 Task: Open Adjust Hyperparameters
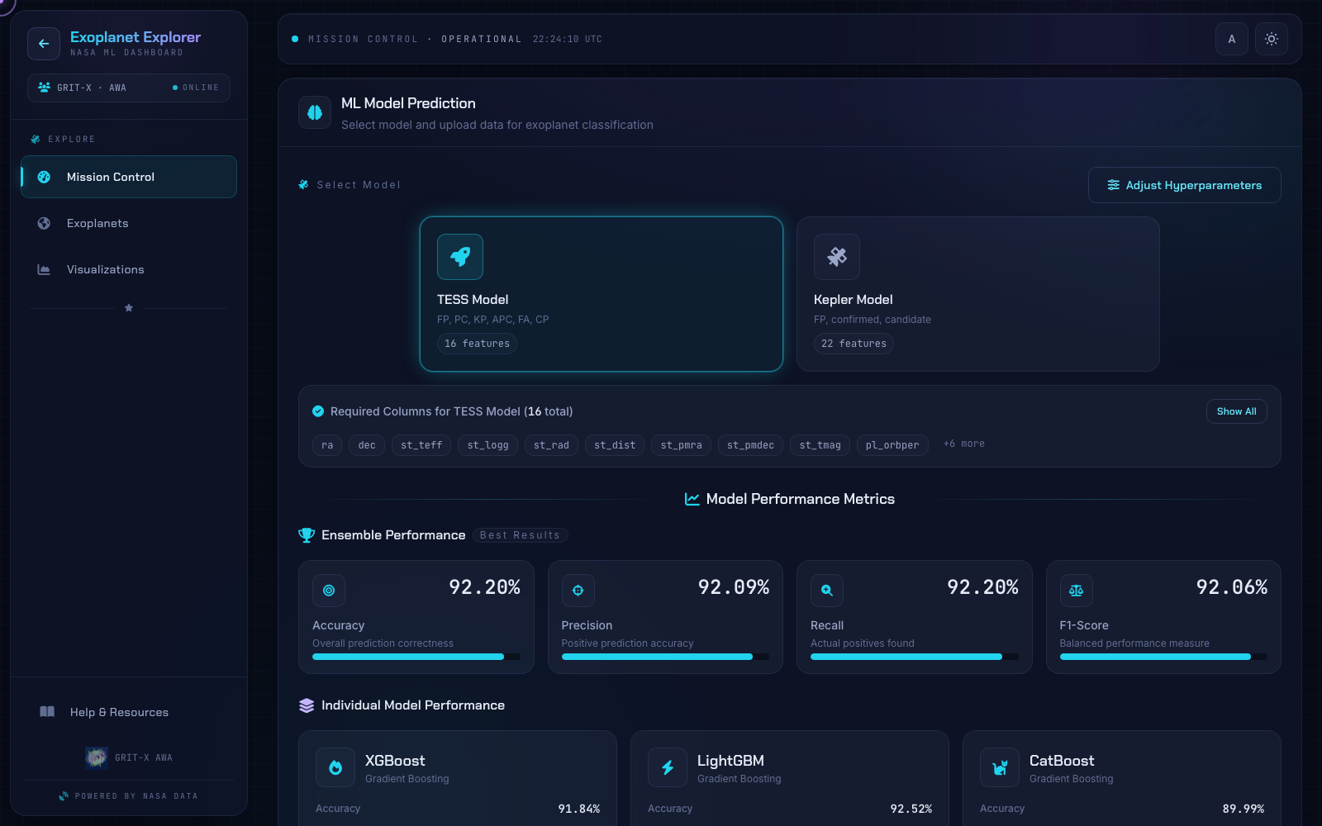pos(1185,185)
